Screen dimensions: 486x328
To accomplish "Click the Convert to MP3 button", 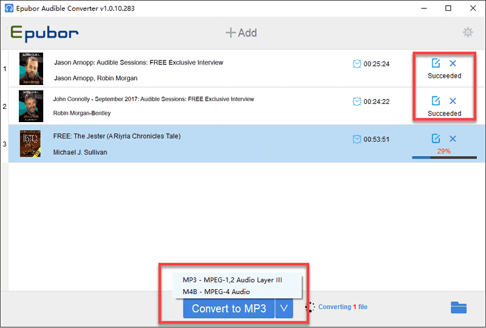I will click(x=229, y=309).
